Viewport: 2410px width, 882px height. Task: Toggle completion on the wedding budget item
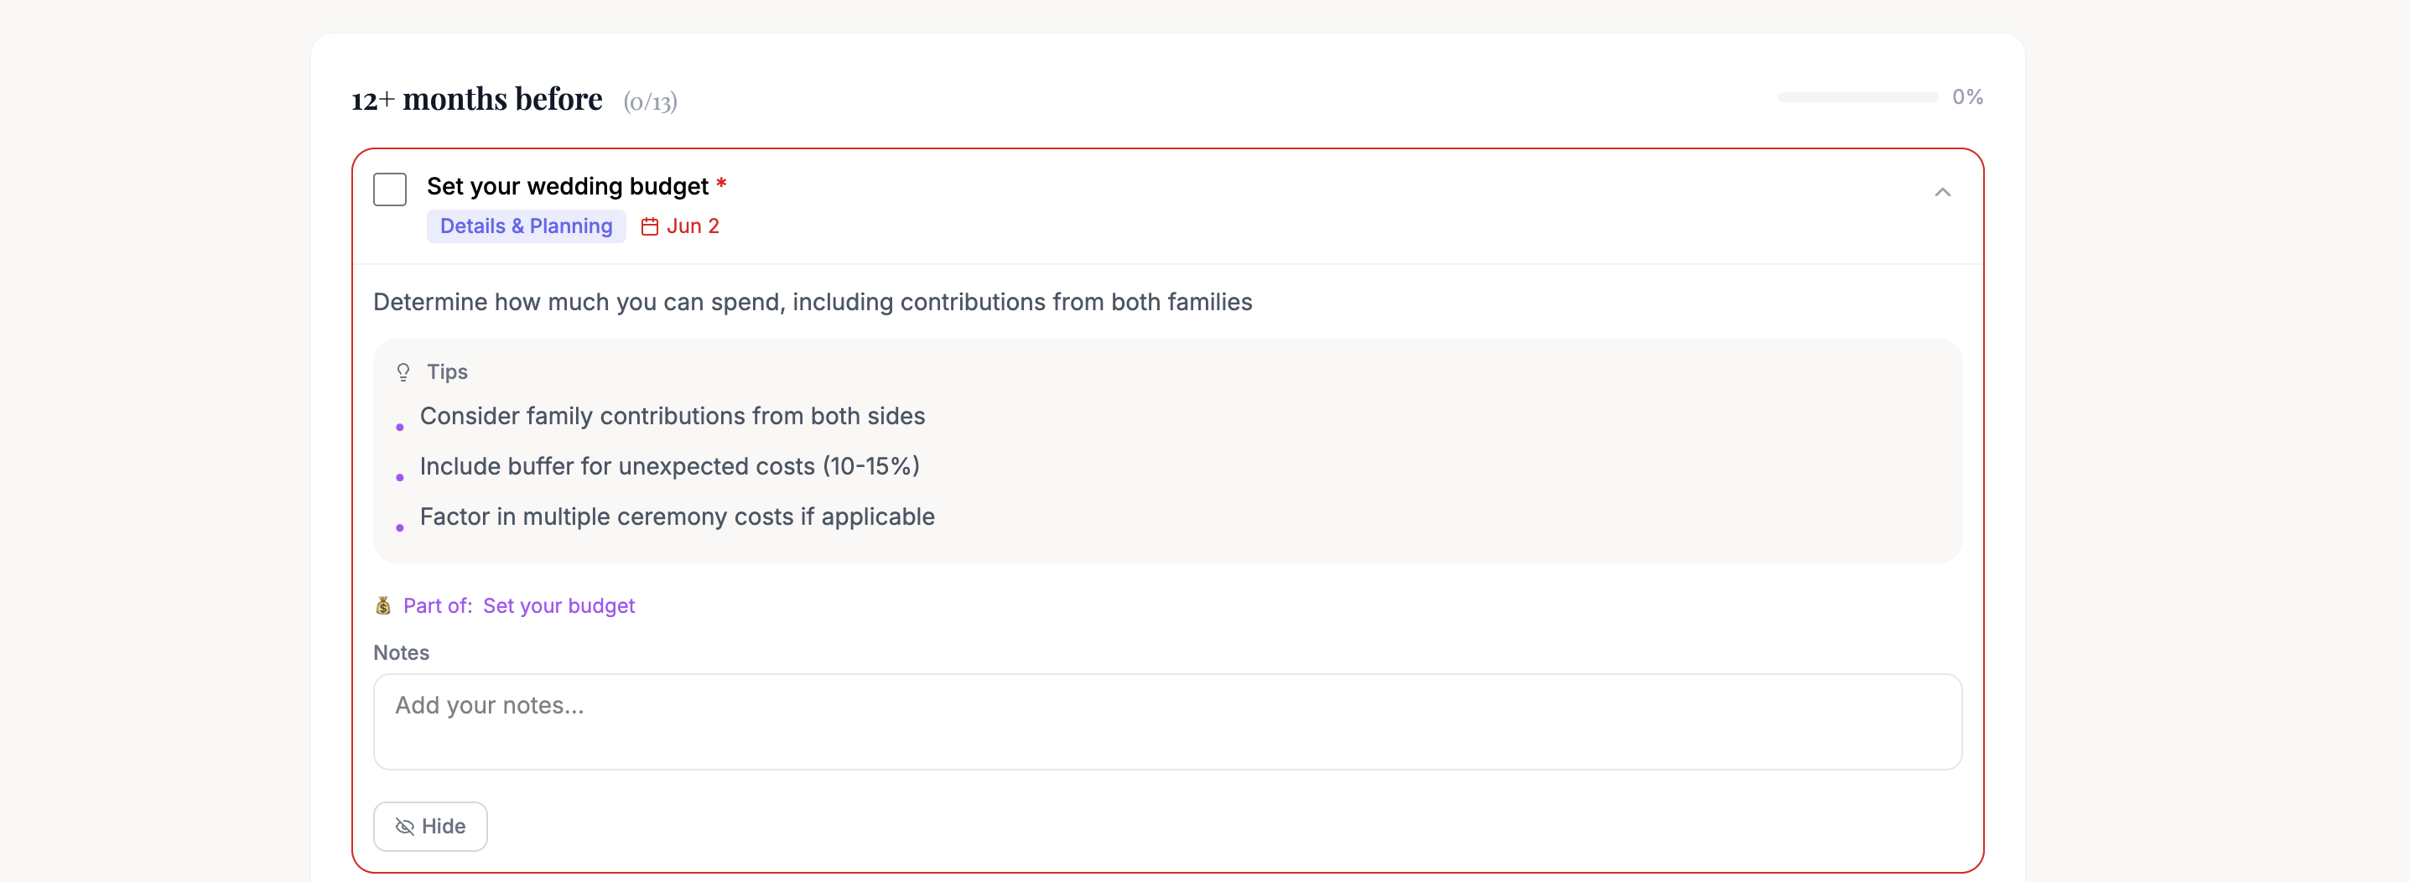pos(389,188)
